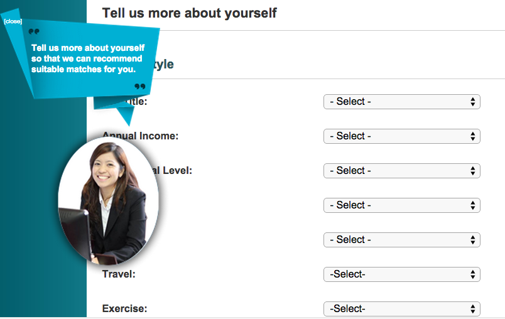The width and height of the screenshot is (505, 319).
Task: Click the "Level:" label text
Action: click(x=178, y=170)
